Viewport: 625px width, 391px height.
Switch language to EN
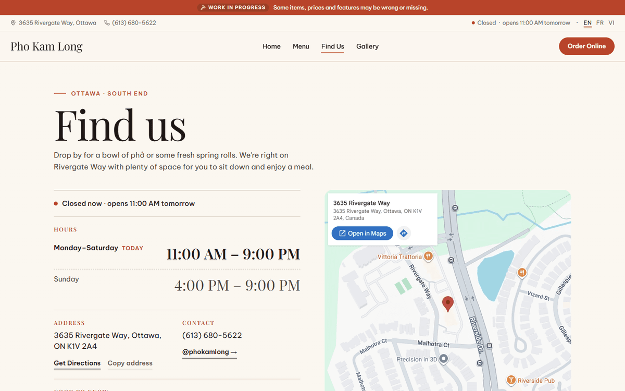click(x=587, y=23)
